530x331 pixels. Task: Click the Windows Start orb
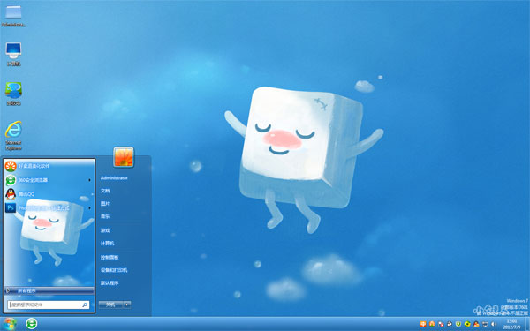tap(9, 324)
